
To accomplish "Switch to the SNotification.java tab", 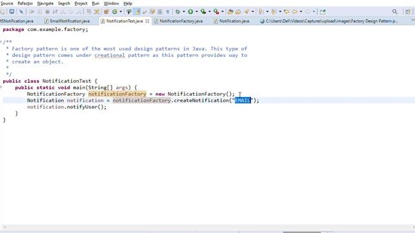I will tap(17, 21).
